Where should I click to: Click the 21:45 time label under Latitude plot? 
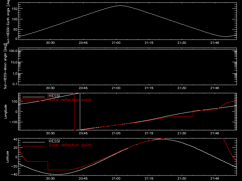215,178
